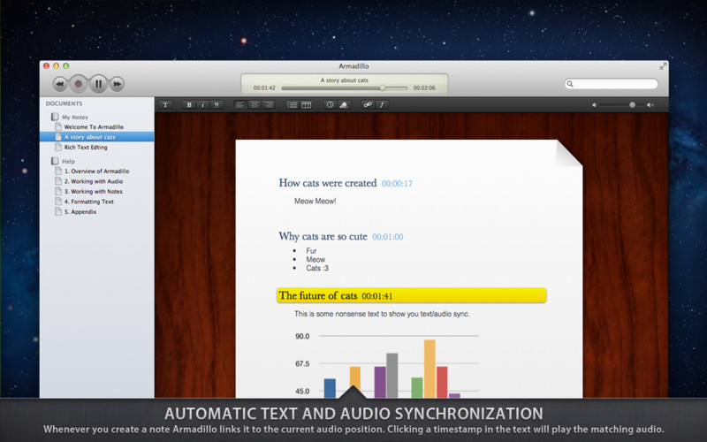The height and width of the screenshot is (442, 707).
Task: Click the Fur bullet item
Action: (x=311, y=251)
